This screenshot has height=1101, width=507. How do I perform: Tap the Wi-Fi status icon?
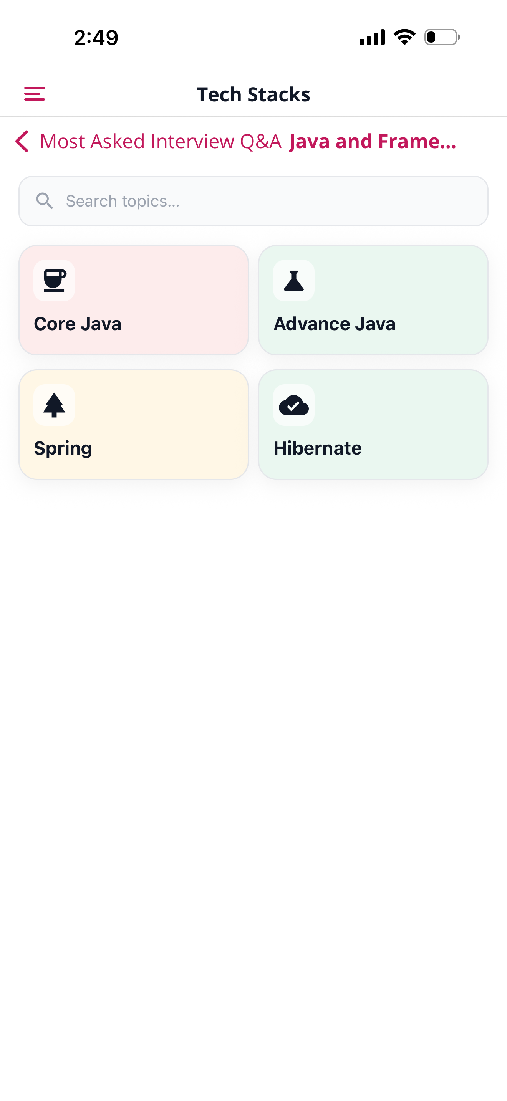click(x=404, y=37)
